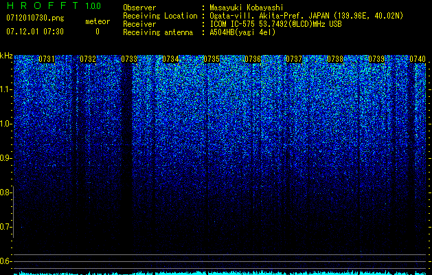Select the meteor count value 0
This screenshot has height=275, width=432.
point(98,32)
